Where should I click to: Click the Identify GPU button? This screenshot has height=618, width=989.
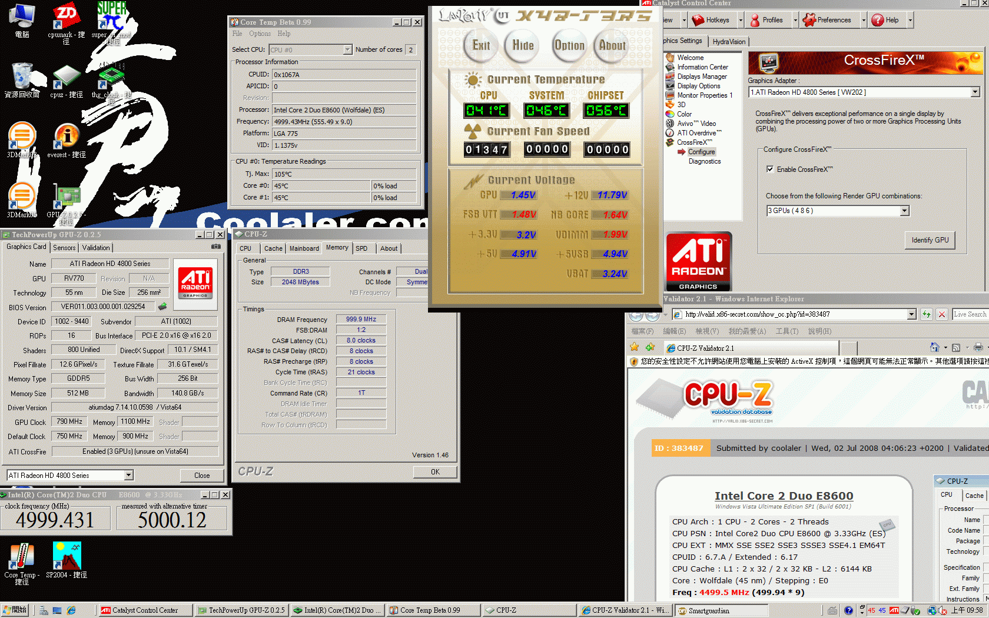(930, 240)
